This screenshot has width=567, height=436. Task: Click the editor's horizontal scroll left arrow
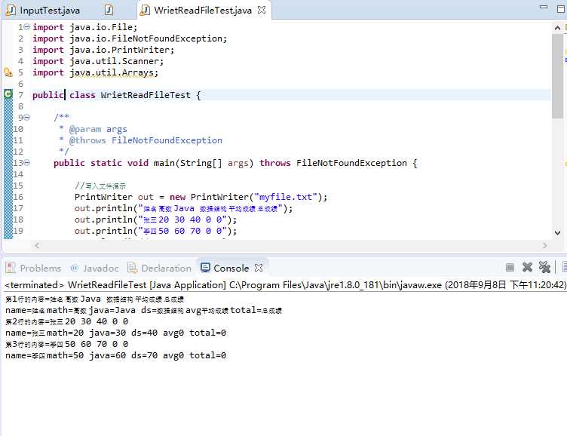(x=37, y=246)
